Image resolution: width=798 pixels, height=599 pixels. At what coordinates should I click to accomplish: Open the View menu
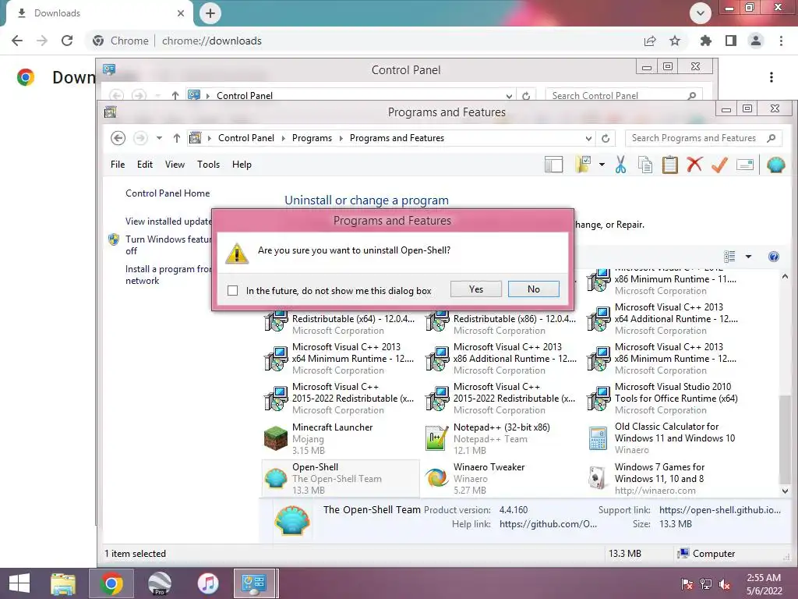pos(175,165)
